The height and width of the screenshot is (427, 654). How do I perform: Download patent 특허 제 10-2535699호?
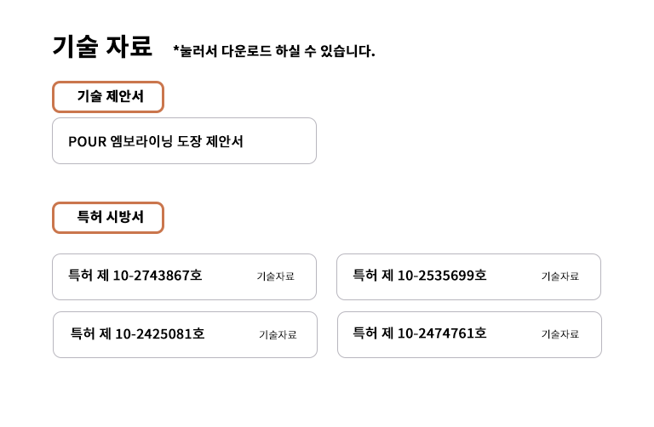(468, 276)
